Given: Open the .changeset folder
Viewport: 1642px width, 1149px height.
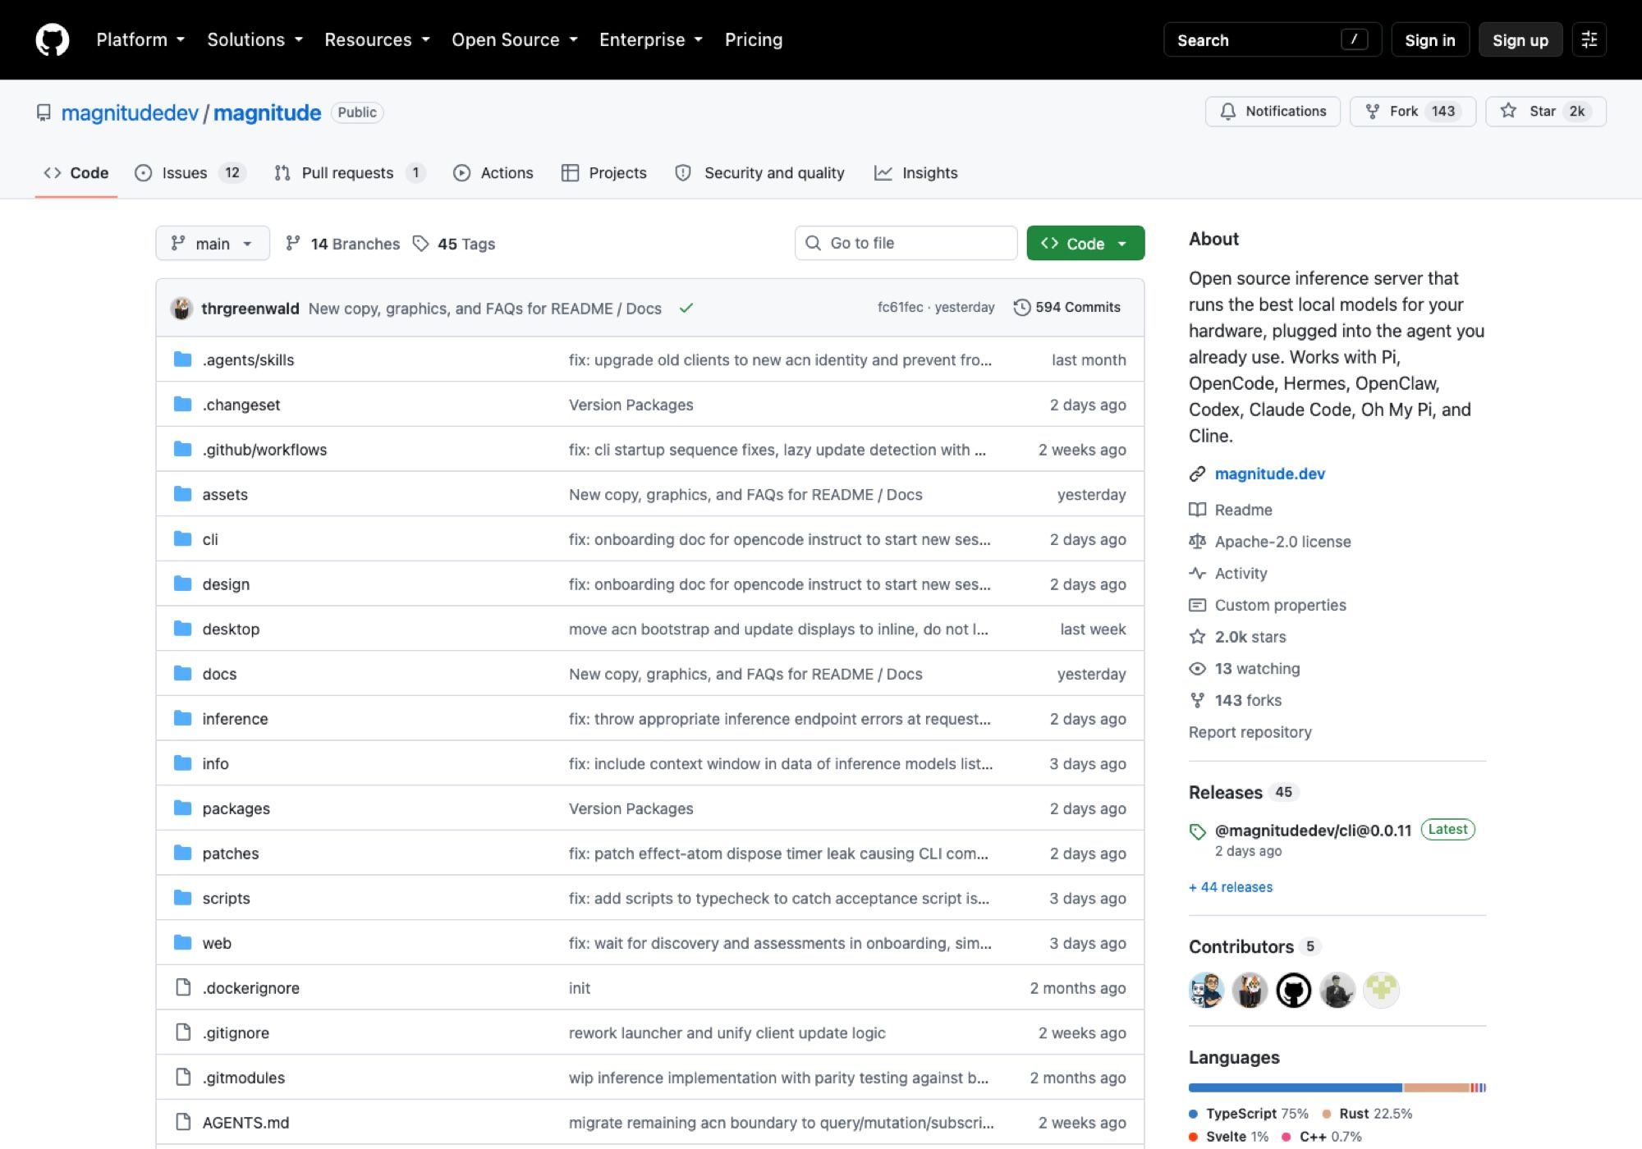Looking at the screenshot, I should coord(241,405).
